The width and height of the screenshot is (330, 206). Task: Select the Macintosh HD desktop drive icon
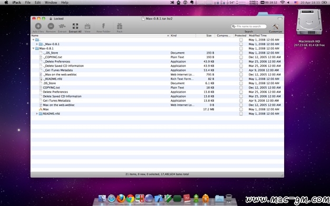(309, 22)
